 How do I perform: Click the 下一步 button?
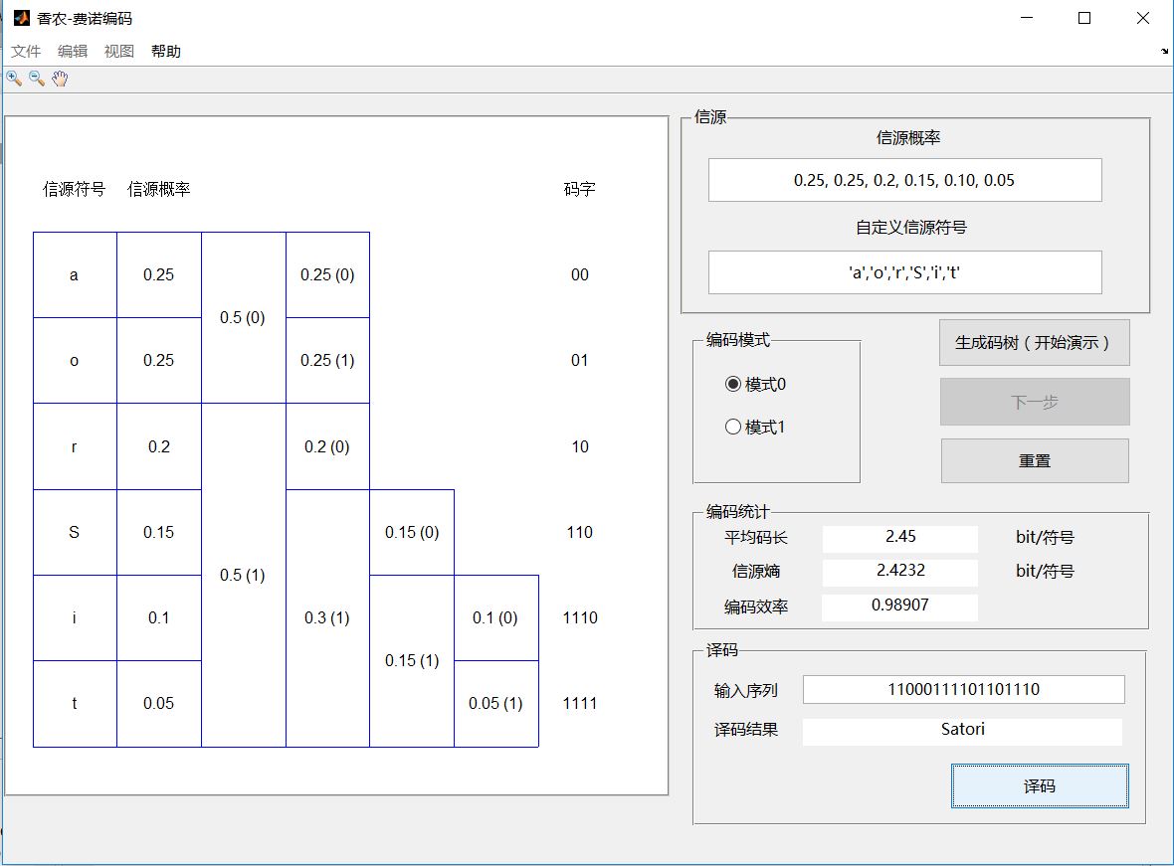[1035, 402]
